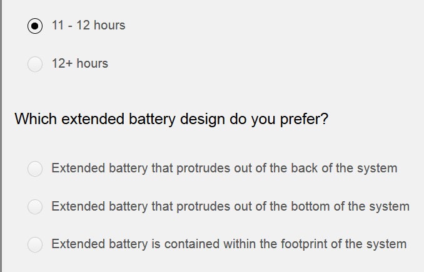Click the "Which extended battery design" question heading
Viewport: 424px width, 272px height.
(x=171, y=119)
